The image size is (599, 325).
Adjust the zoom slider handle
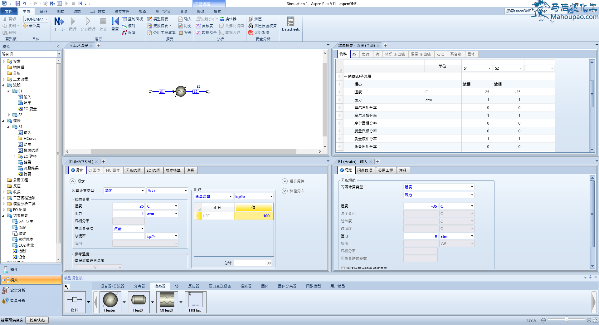tap(566, 319)
